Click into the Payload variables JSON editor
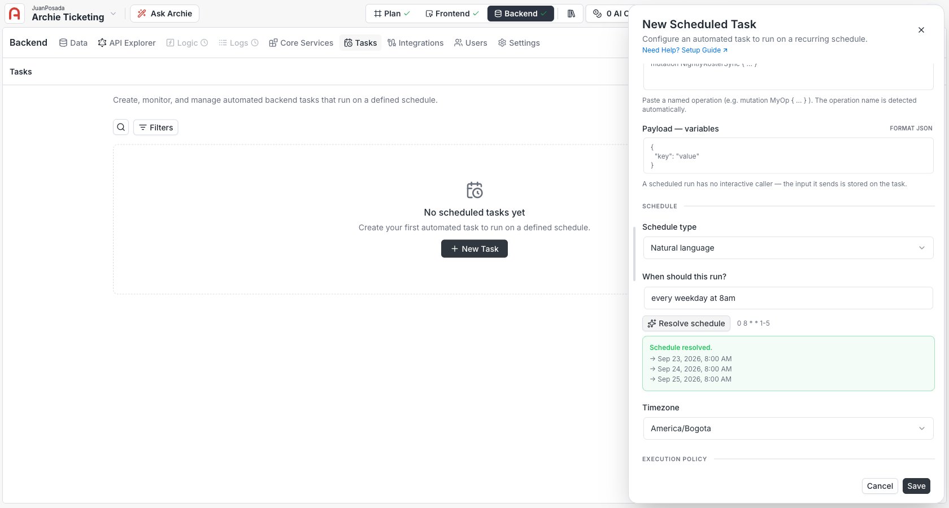The image size is (949, 508). click(788, 156)
